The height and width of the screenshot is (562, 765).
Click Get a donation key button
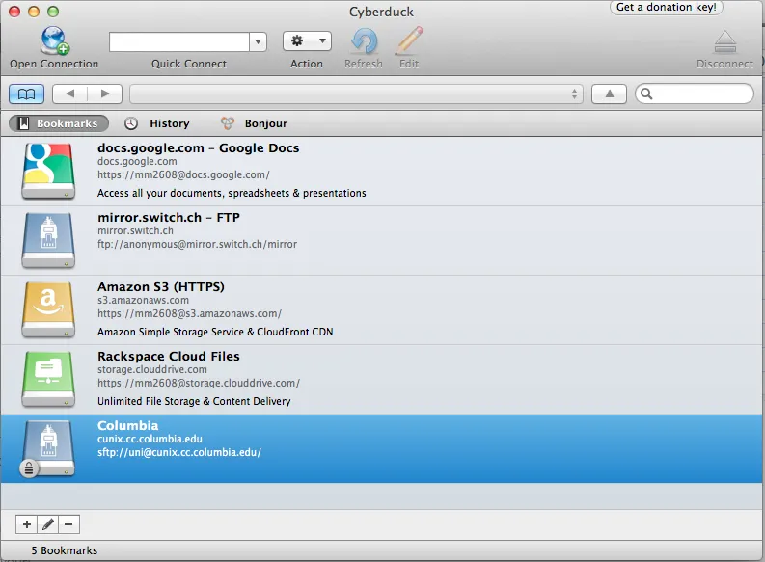[x=666, y=8]
